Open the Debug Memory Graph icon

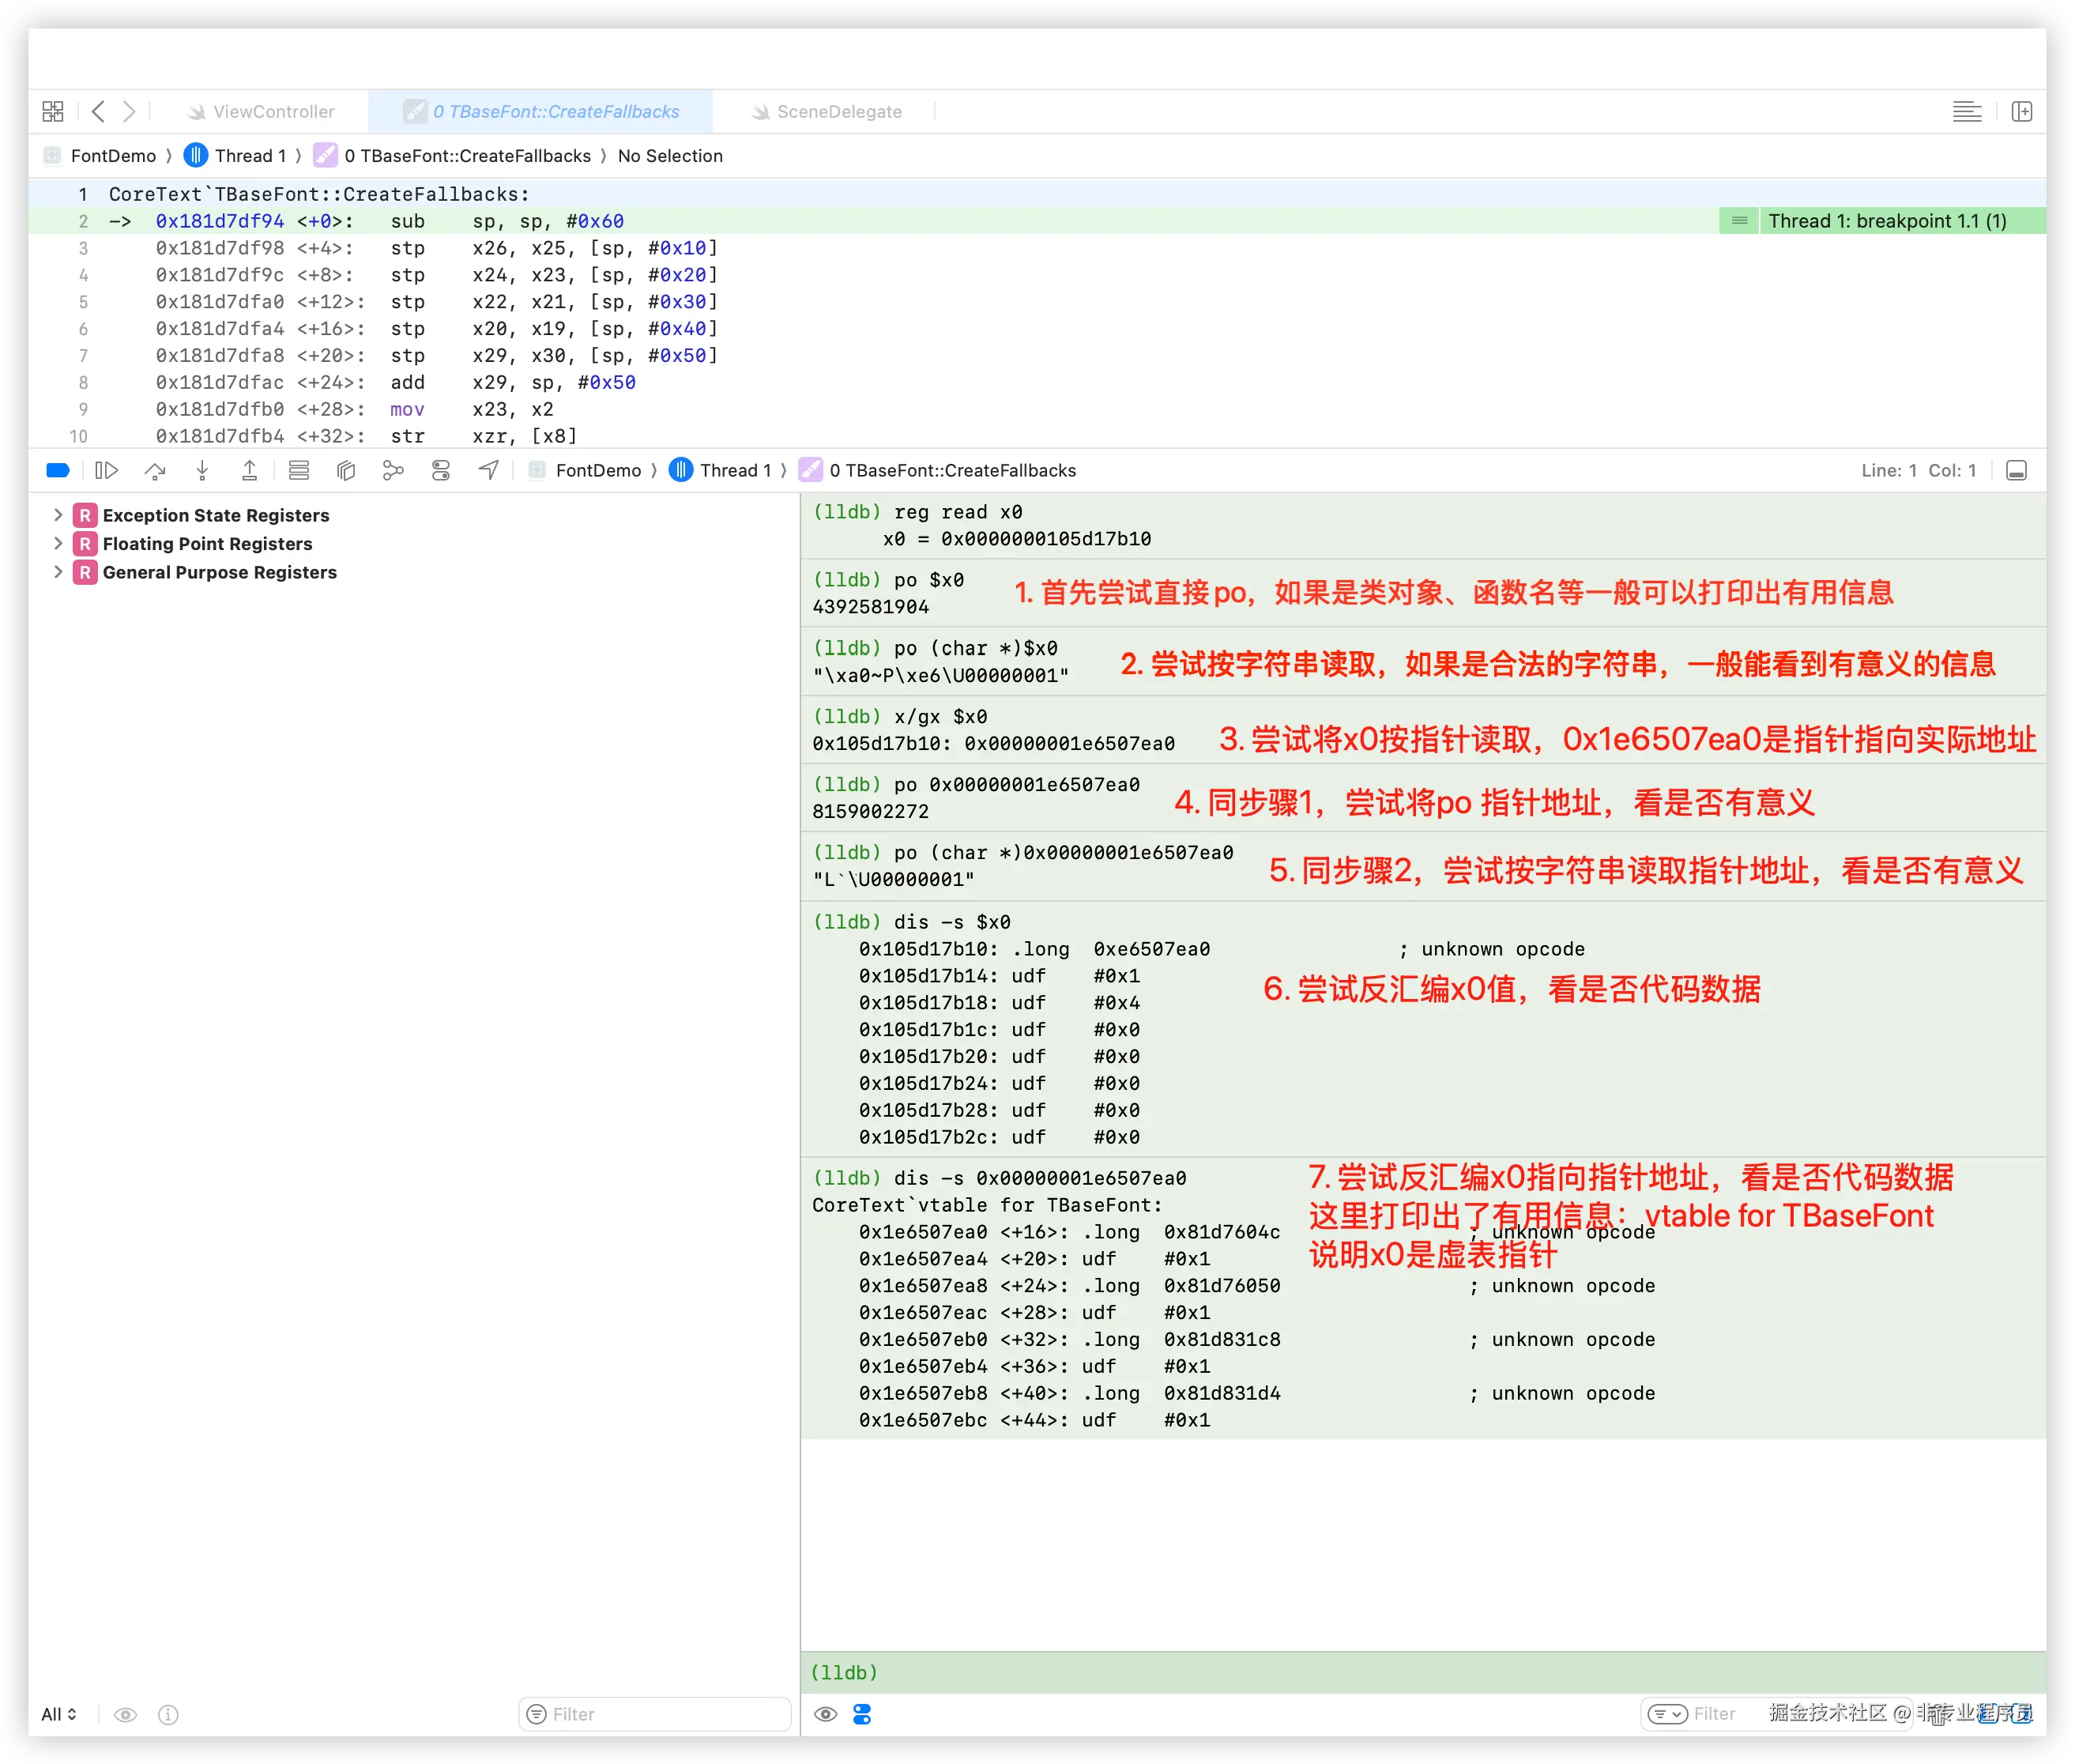pyautogui.click(x=393, y=470)
